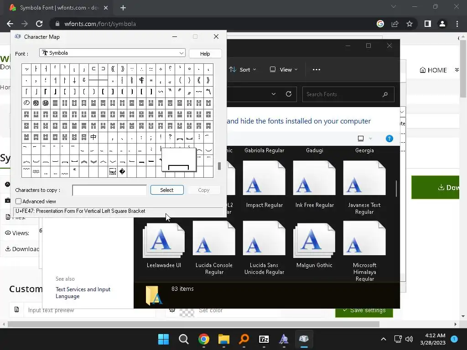
Task: Click the green Save settings button
Action: click(364, 310)
